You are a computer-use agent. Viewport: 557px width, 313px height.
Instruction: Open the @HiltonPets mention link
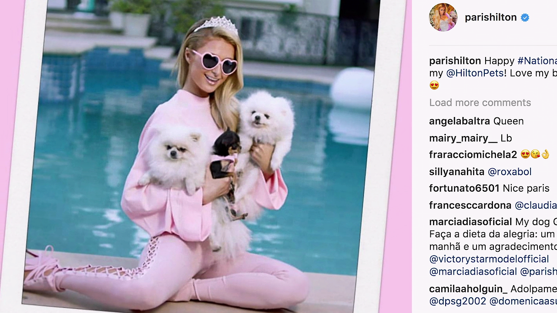pos(475,73)
